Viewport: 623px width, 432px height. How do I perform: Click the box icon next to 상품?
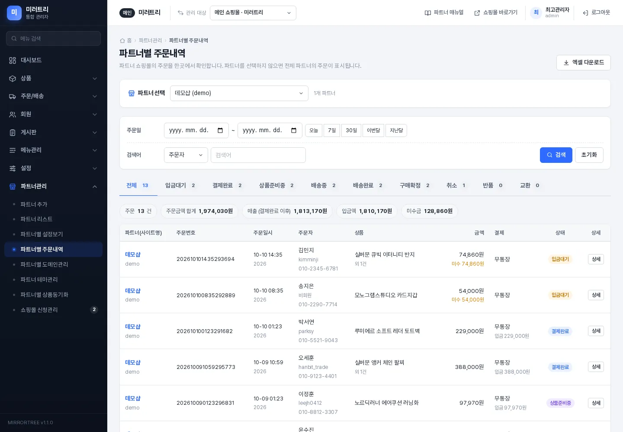click(x=13, y=79)
